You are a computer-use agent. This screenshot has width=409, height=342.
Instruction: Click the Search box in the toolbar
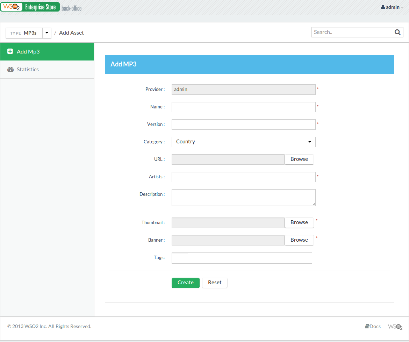[x=351, y=32]
